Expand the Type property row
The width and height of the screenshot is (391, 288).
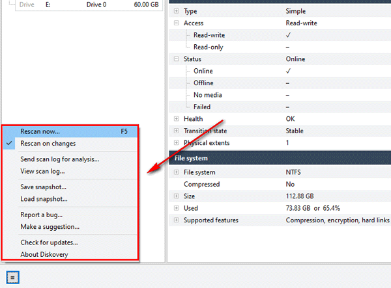pos(177,12)
